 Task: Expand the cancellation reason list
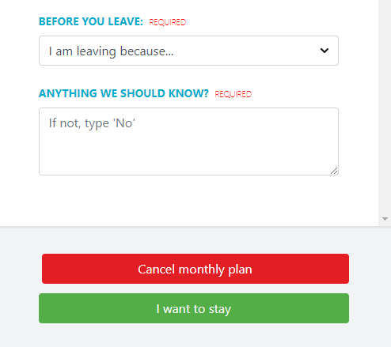pyautogui.click(x=188, y=51)
